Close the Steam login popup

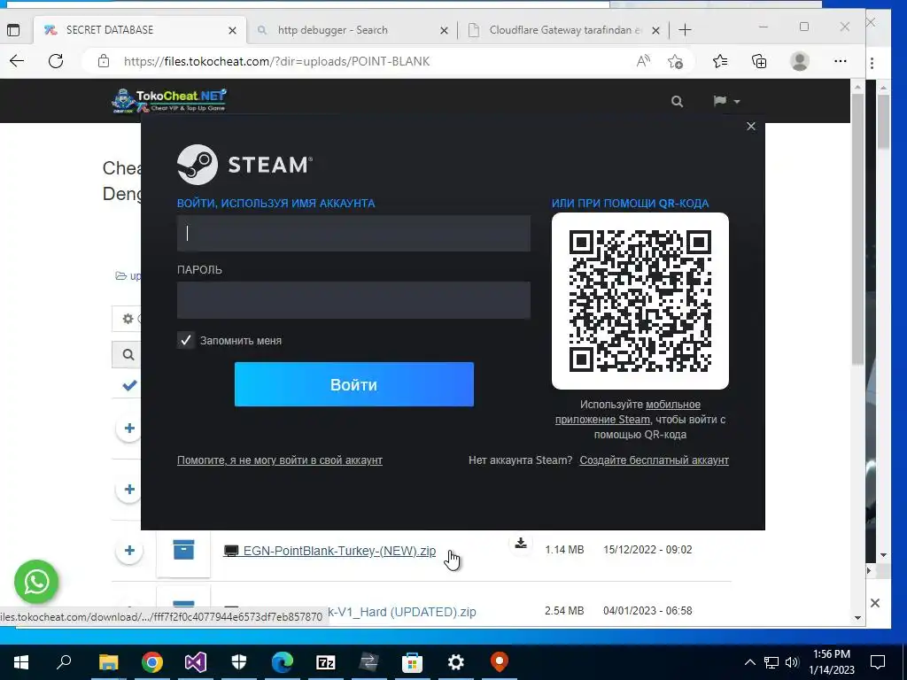click(751, 126)
